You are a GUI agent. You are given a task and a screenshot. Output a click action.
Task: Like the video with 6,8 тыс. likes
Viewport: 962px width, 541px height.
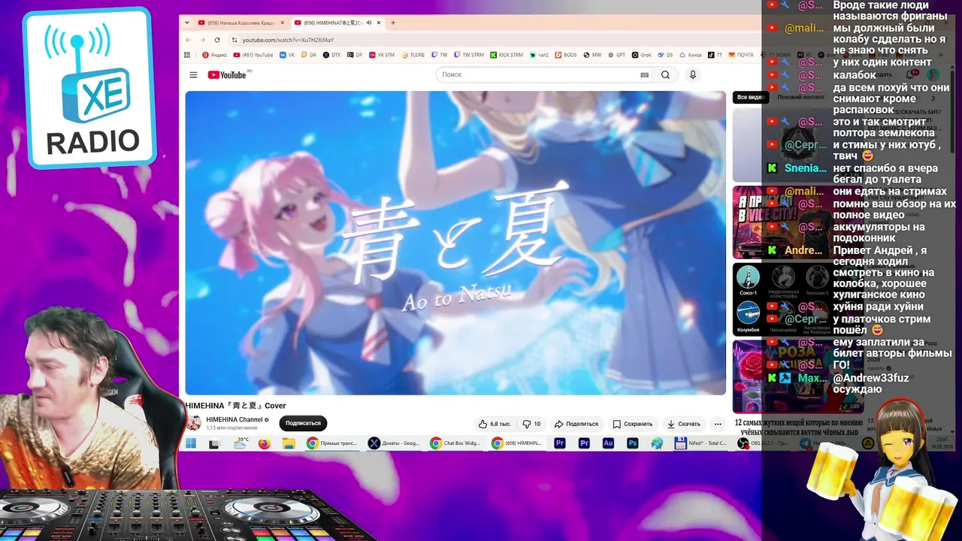click(x=495, y=424)
